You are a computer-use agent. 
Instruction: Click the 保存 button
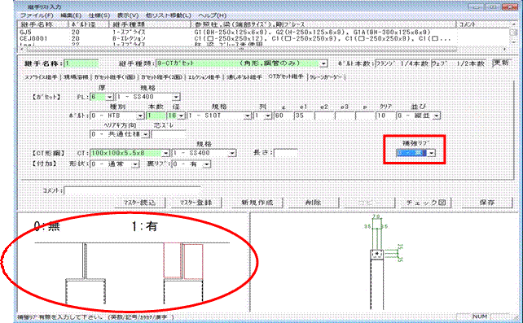487,203
